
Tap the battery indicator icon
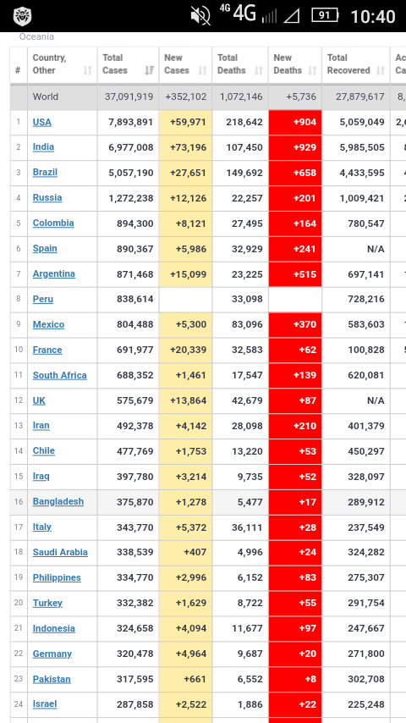(325, 16)
